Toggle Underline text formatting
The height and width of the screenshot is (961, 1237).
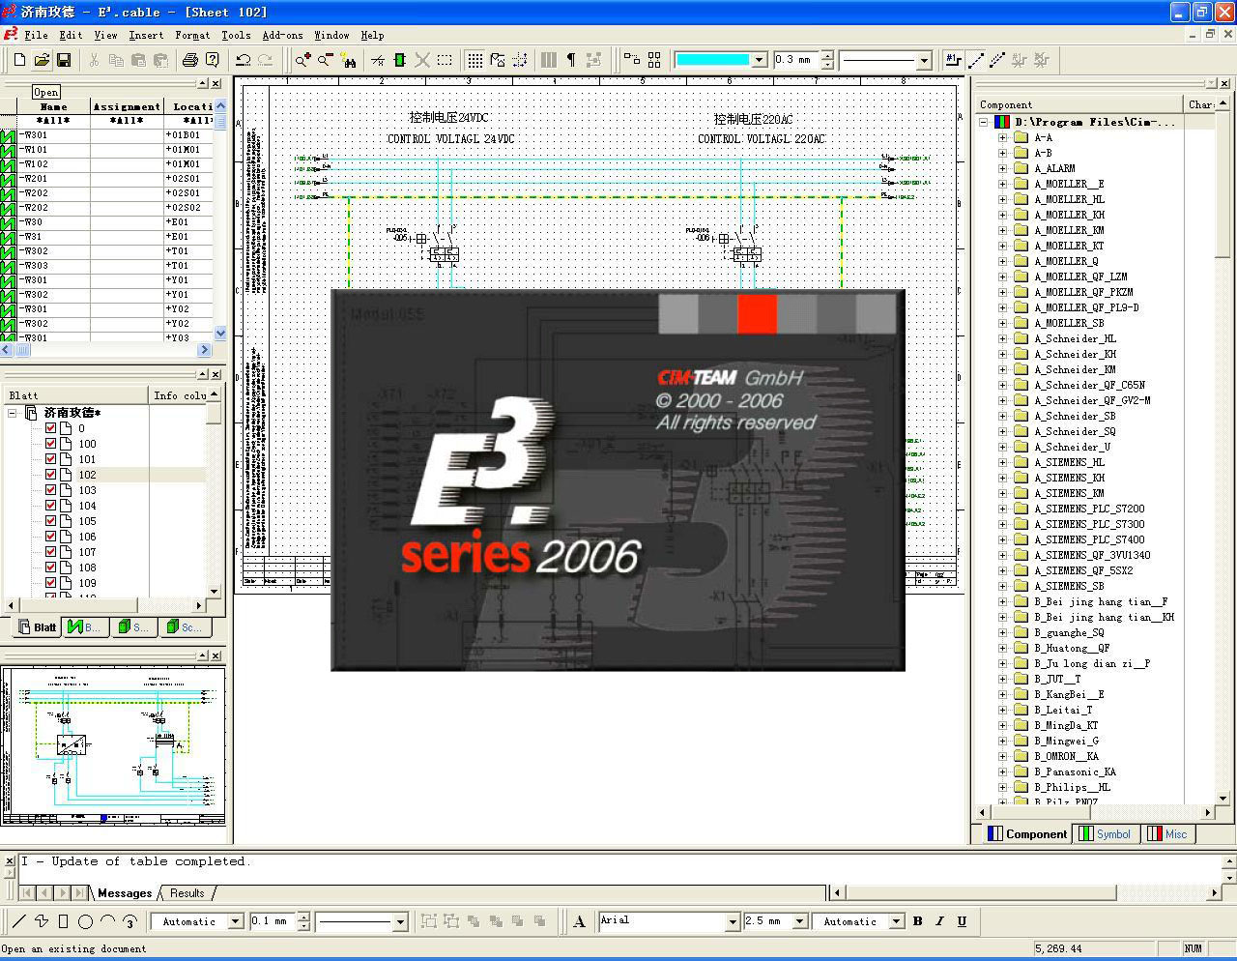(962, 921)
